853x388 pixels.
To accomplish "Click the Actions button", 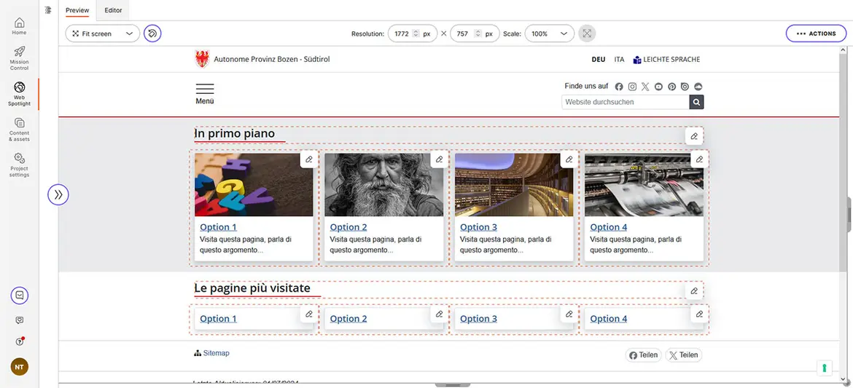I will [x=816, y=33].
